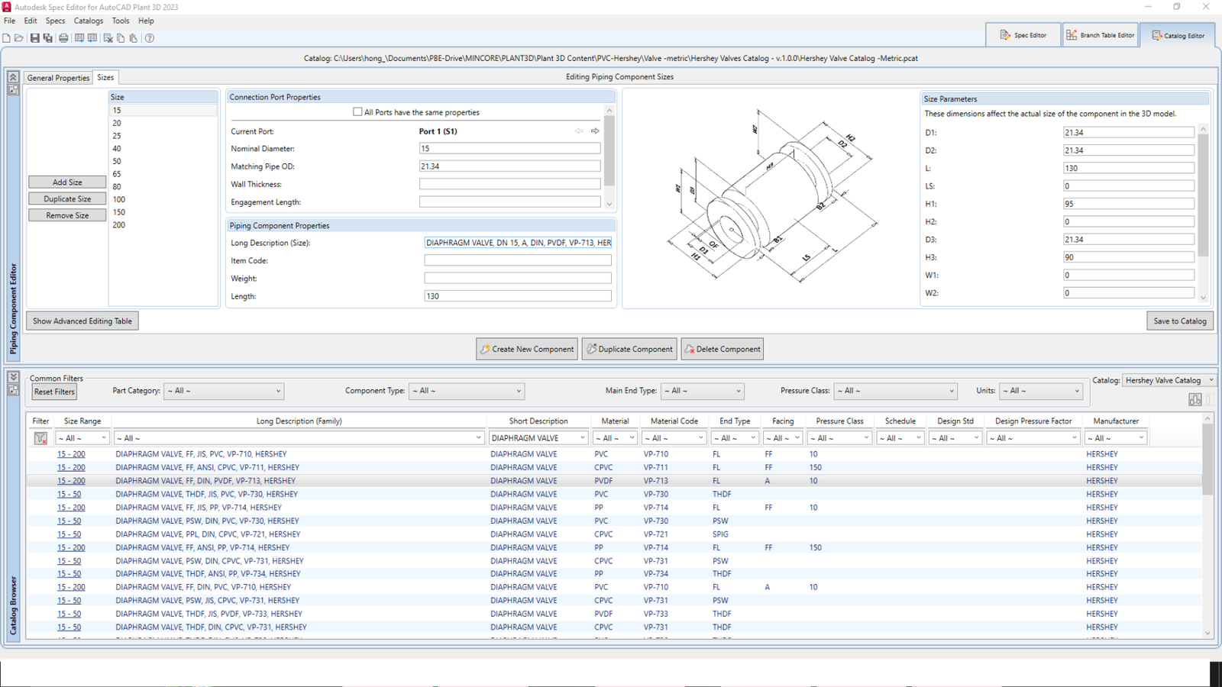Open the File menu
This screenshot has width=1222, height=687.
point(9,21)
